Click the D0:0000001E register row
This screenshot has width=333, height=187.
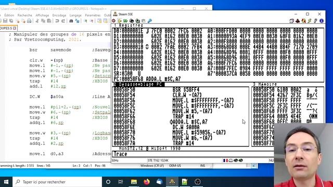[158, 31]
